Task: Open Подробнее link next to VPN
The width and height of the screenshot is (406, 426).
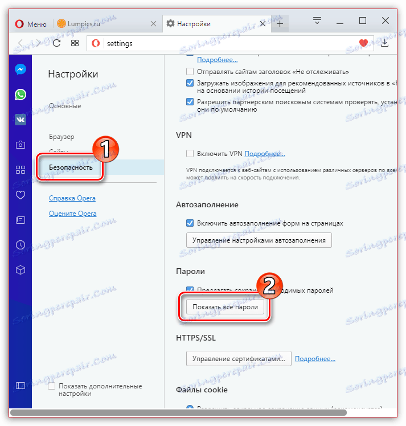Action: (x=265, y=154)
